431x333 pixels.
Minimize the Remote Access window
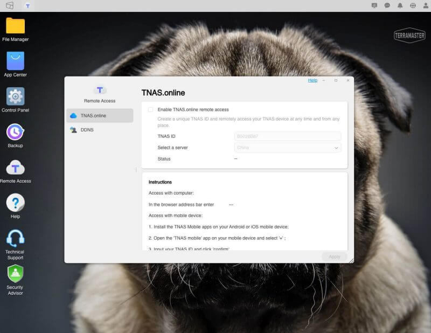pyautogui.click(x=324, y=80)
